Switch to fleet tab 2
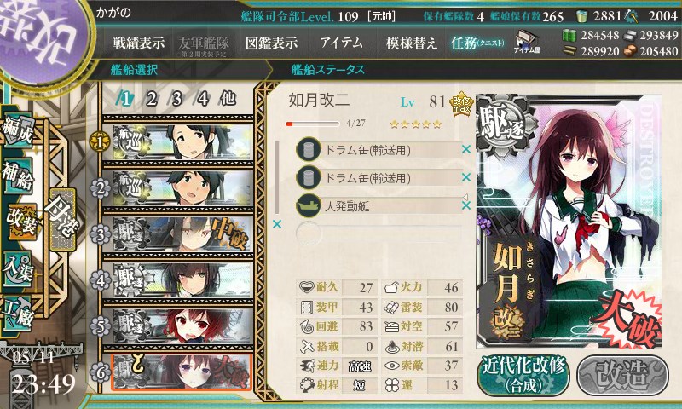Viewport: 682px width, 409px height. pos(151,99)
